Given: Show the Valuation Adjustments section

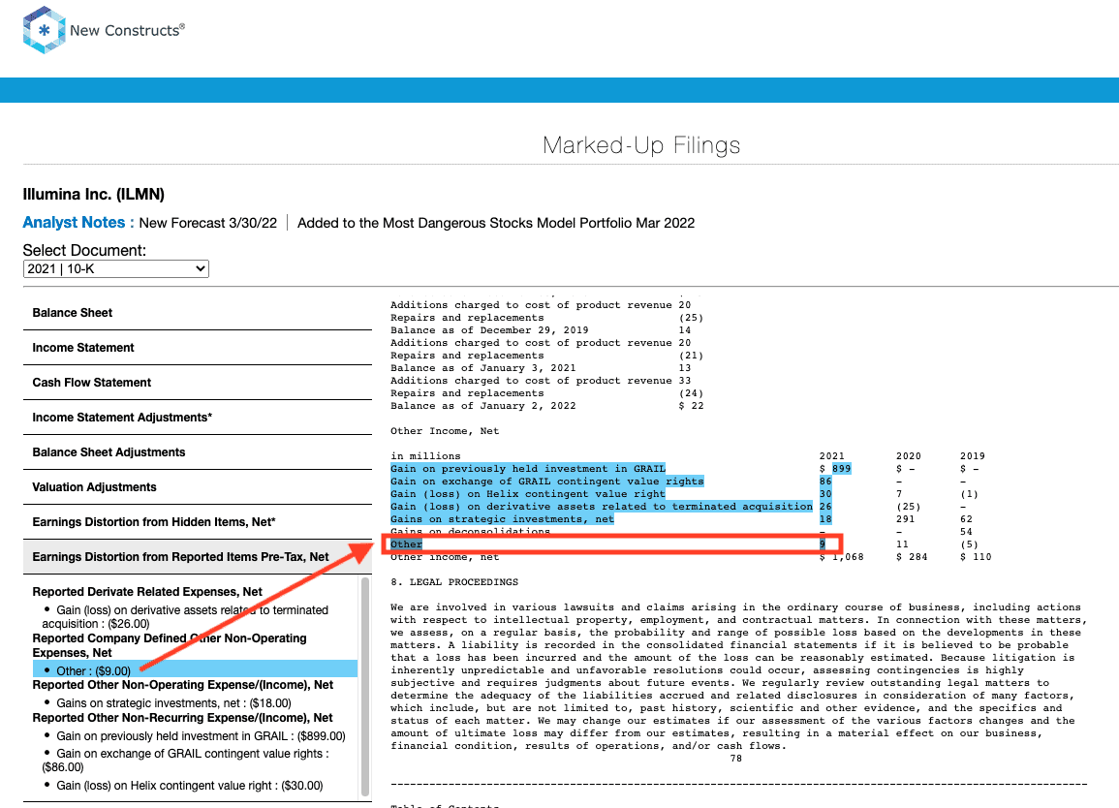Looking at the screenshot, I should [x=198, y=487].
